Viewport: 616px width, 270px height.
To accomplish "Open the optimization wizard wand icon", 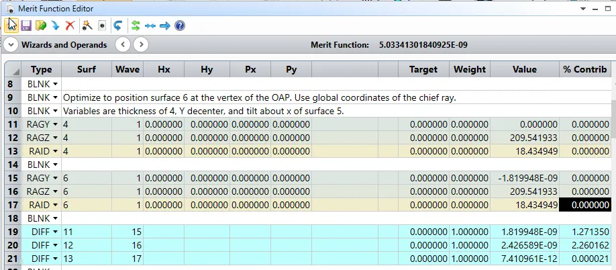I will [87, 26].
